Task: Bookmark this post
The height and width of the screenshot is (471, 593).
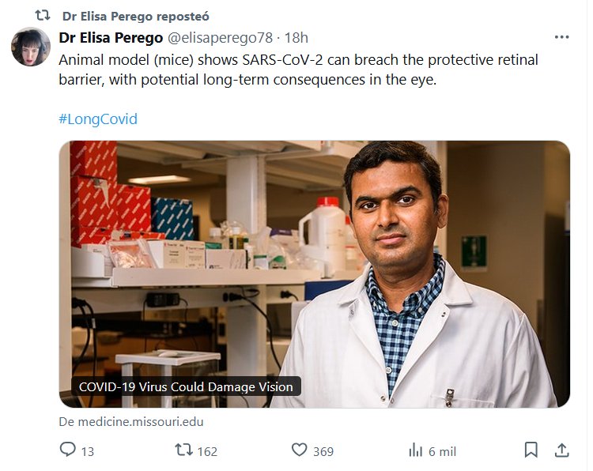Action: tap(531, 450)
